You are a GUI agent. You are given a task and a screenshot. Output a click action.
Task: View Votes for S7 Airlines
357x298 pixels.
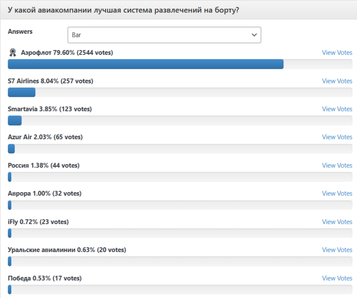click(x=337, y=81)
